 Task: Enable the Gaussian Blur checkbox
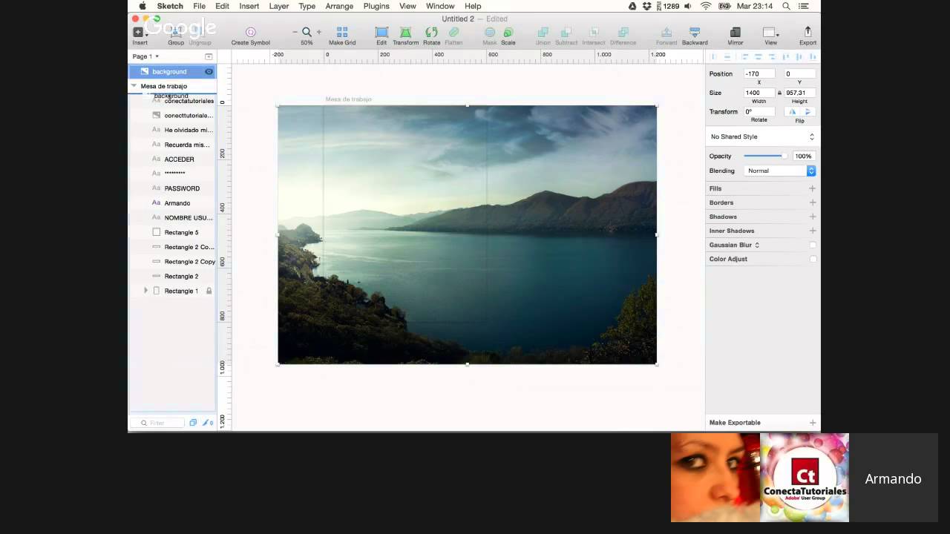813,245
